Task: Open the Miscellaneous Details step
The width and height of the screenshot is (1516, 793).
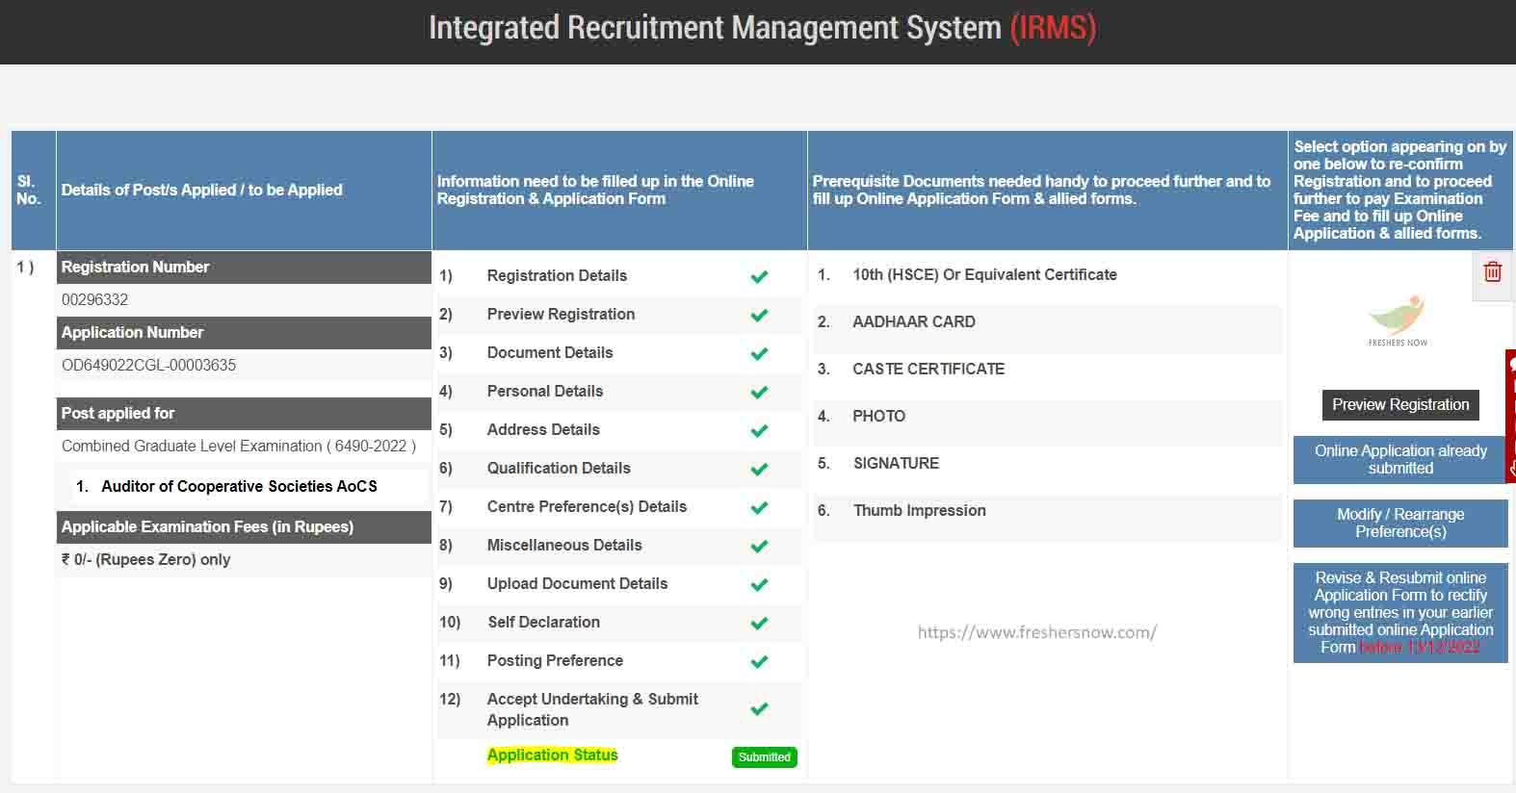Action: click(x=564, y=545)
